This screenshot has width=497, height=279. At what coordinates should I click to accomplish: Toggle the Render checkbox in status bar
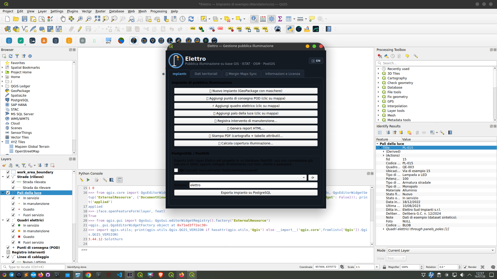click(465, 267)
